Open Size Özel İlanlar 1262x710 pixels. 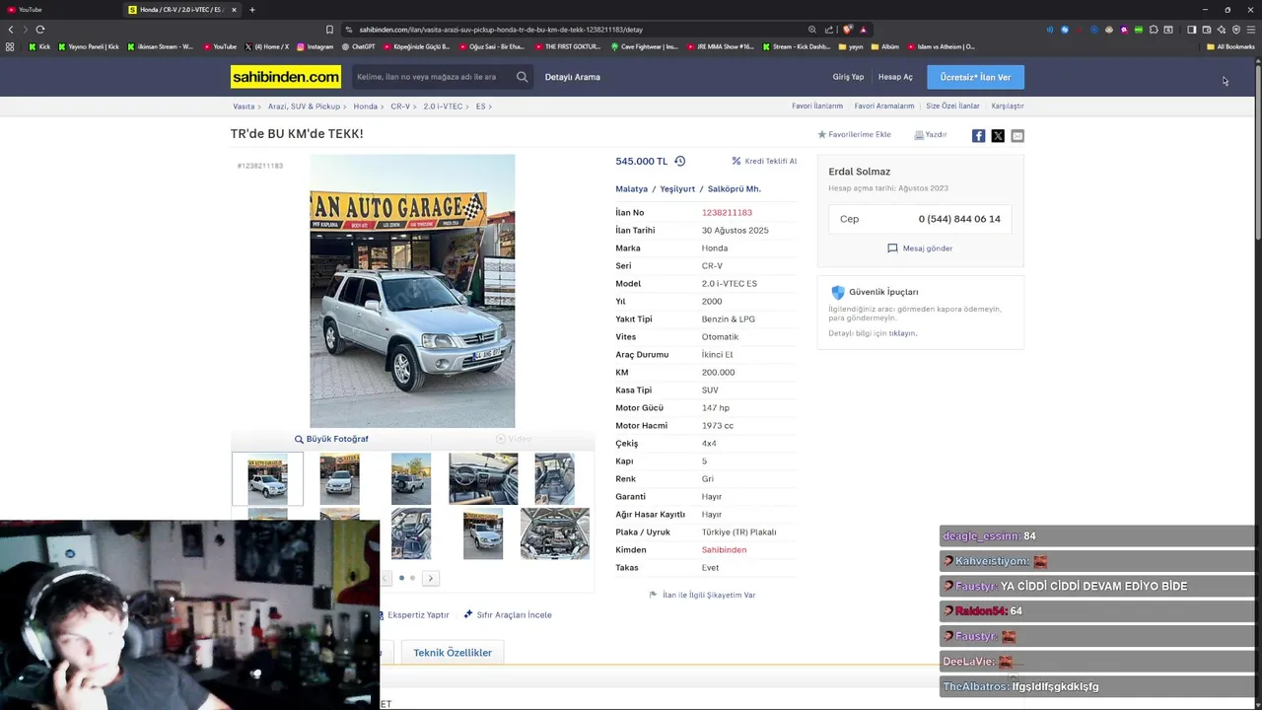click(952, 106)
